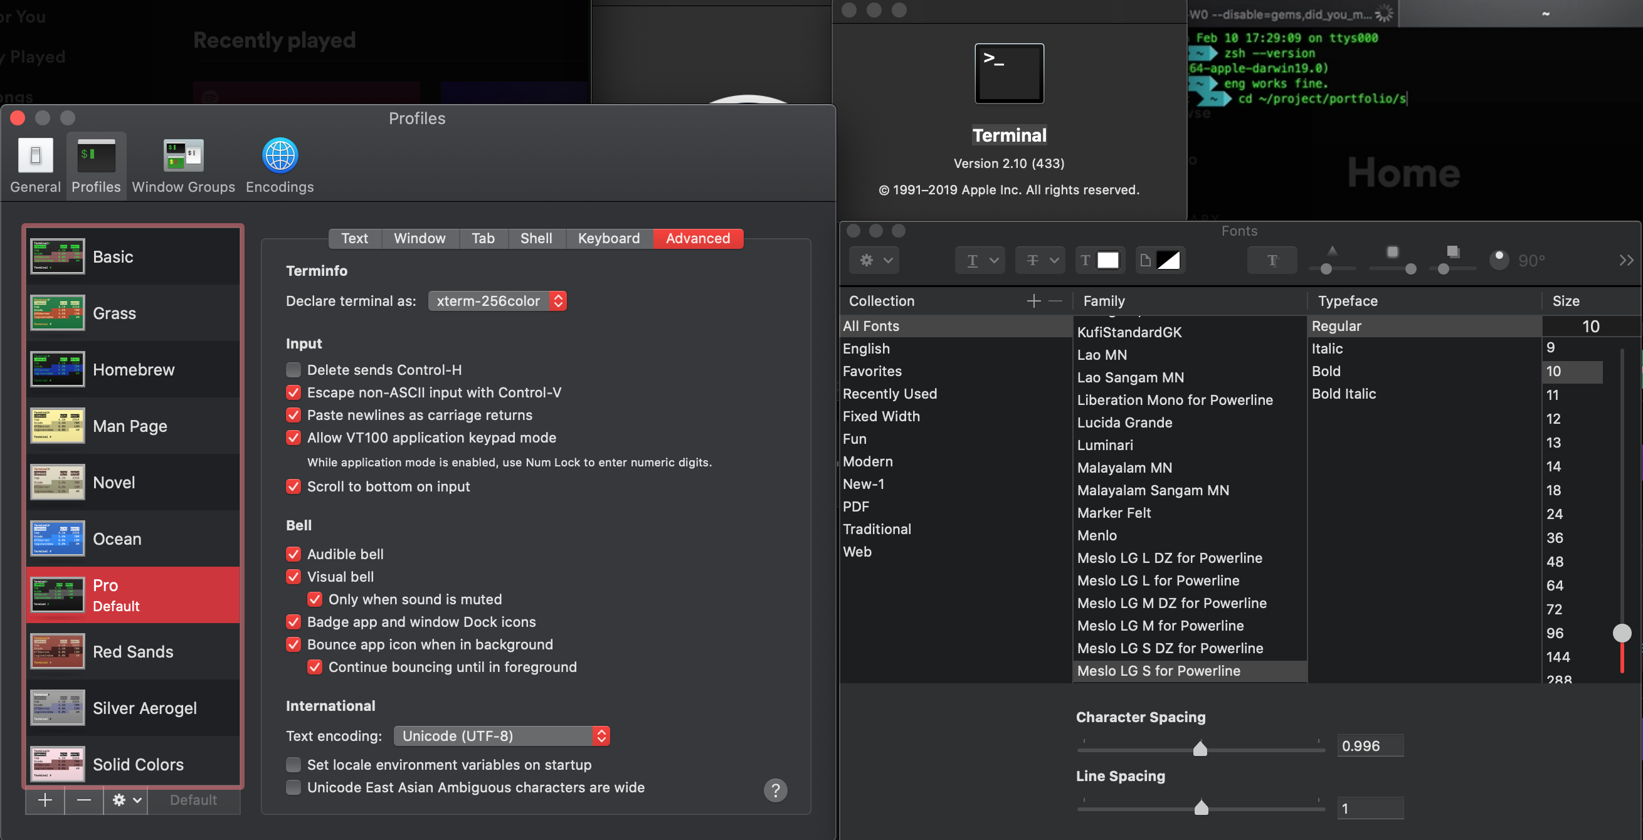Select the Homebrew profile thumbnail
This screenshot has width=1643, height=840.
[x=58, y=369]
